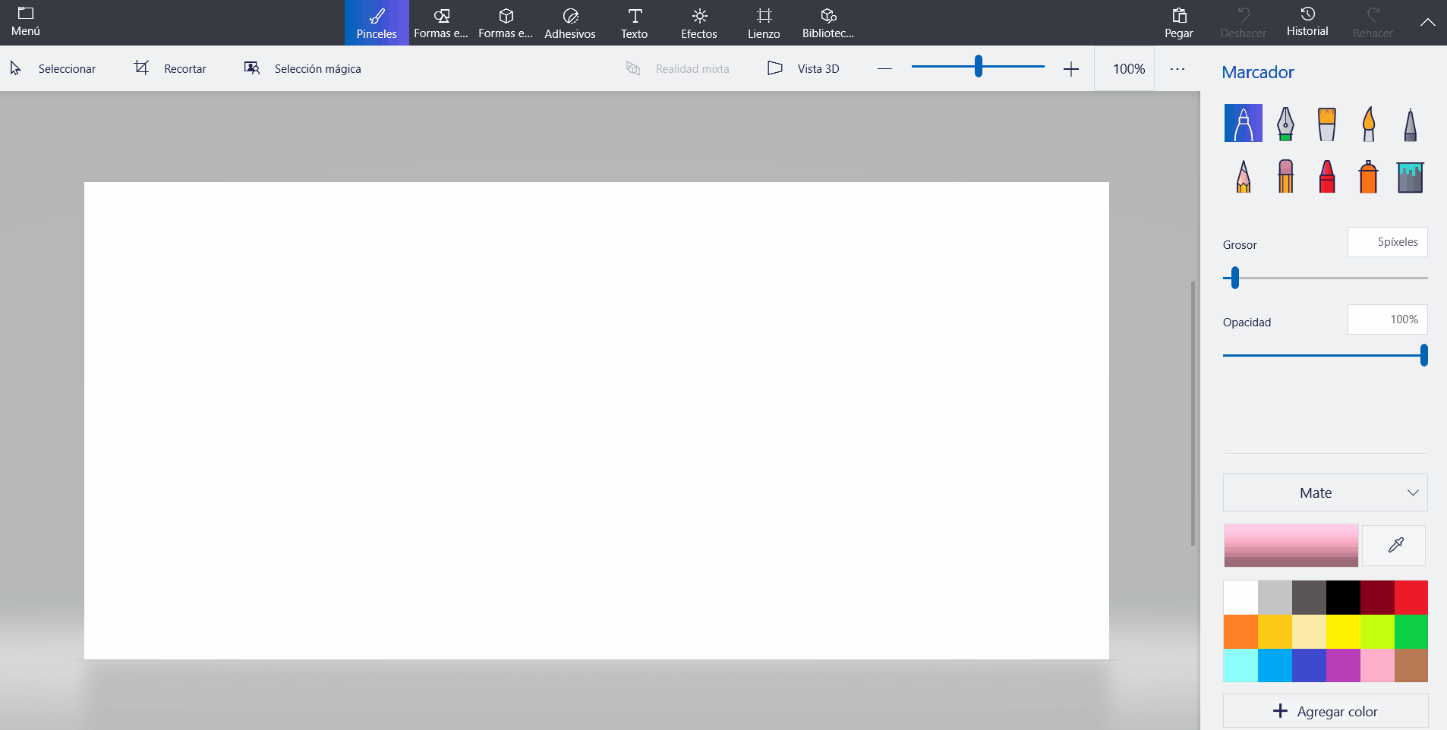1447x730 pixels.
Task: Switch to Pinceles tab
Action: click(x=377, y=23)
